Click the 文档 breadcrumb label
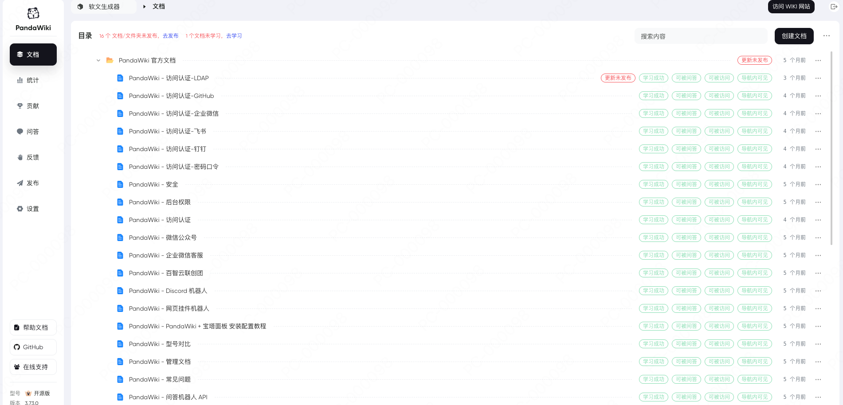 point(159,7)
